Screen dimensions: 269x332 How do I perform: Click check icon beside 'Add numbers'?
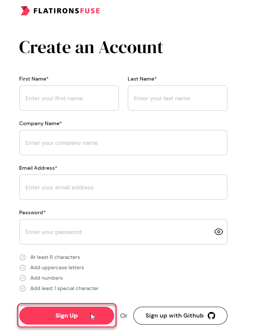click(23, 278)
